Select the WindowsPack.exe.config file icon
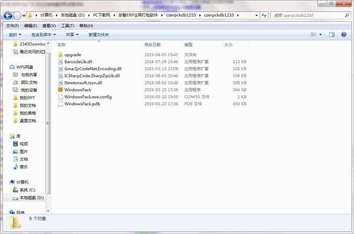This screenshot has height=234, width=354. (60, 97)
